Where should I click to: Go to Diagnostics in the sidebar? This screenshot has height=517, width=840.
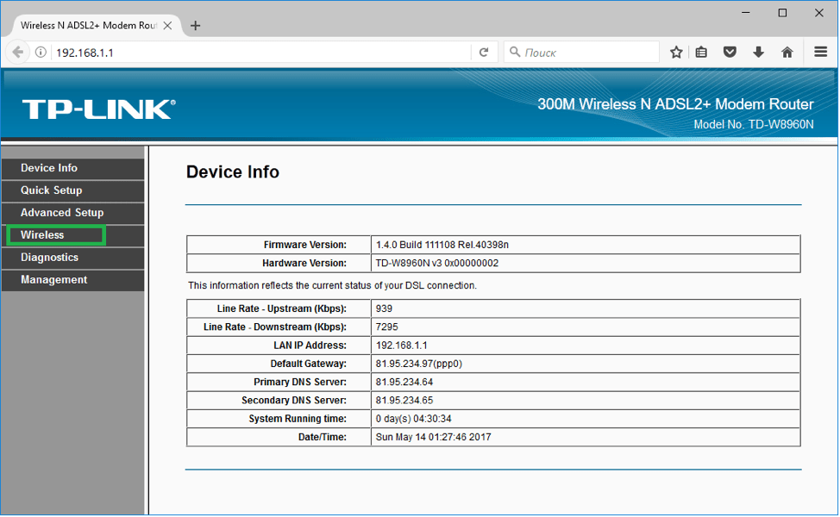coord(49,258)
